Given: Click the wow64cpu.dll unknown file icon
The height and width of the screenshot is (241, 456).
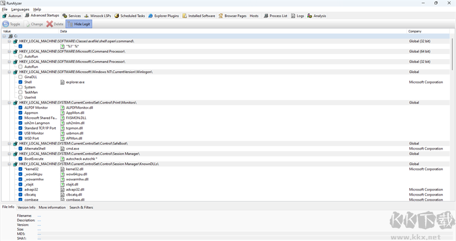Looking at the screenshot, I should pyautogui.click(x=62, y=174).
